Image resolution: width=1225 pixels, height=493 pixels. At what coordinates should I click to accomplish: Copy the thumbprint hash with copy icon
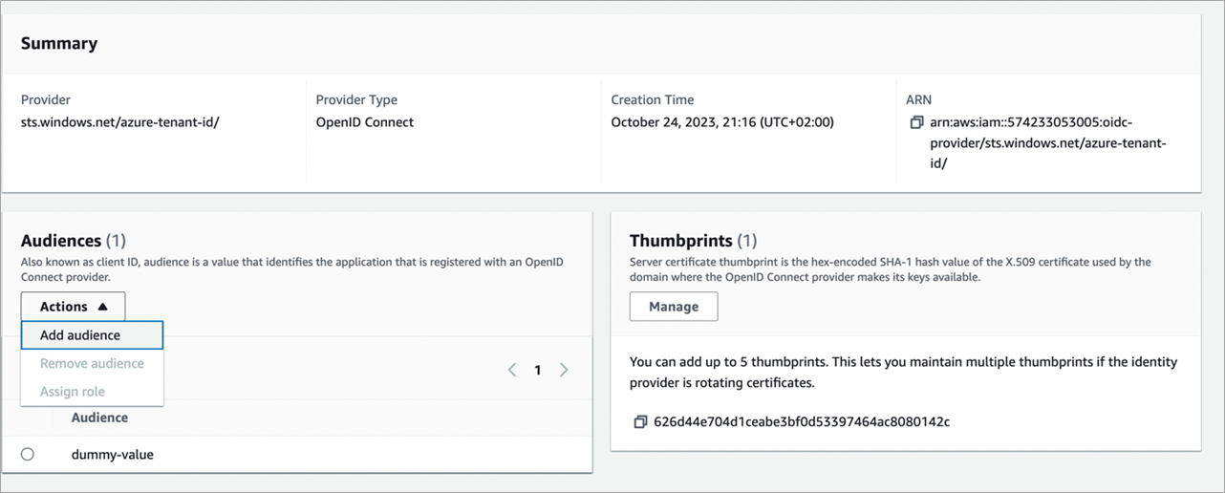pyautogui.click(x=640, y=421)
